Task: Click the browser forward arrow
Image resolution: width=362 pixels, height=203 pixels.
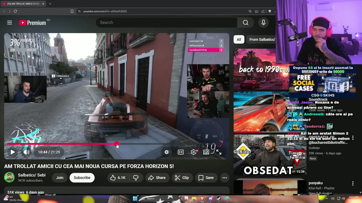Action: (10, 11)
